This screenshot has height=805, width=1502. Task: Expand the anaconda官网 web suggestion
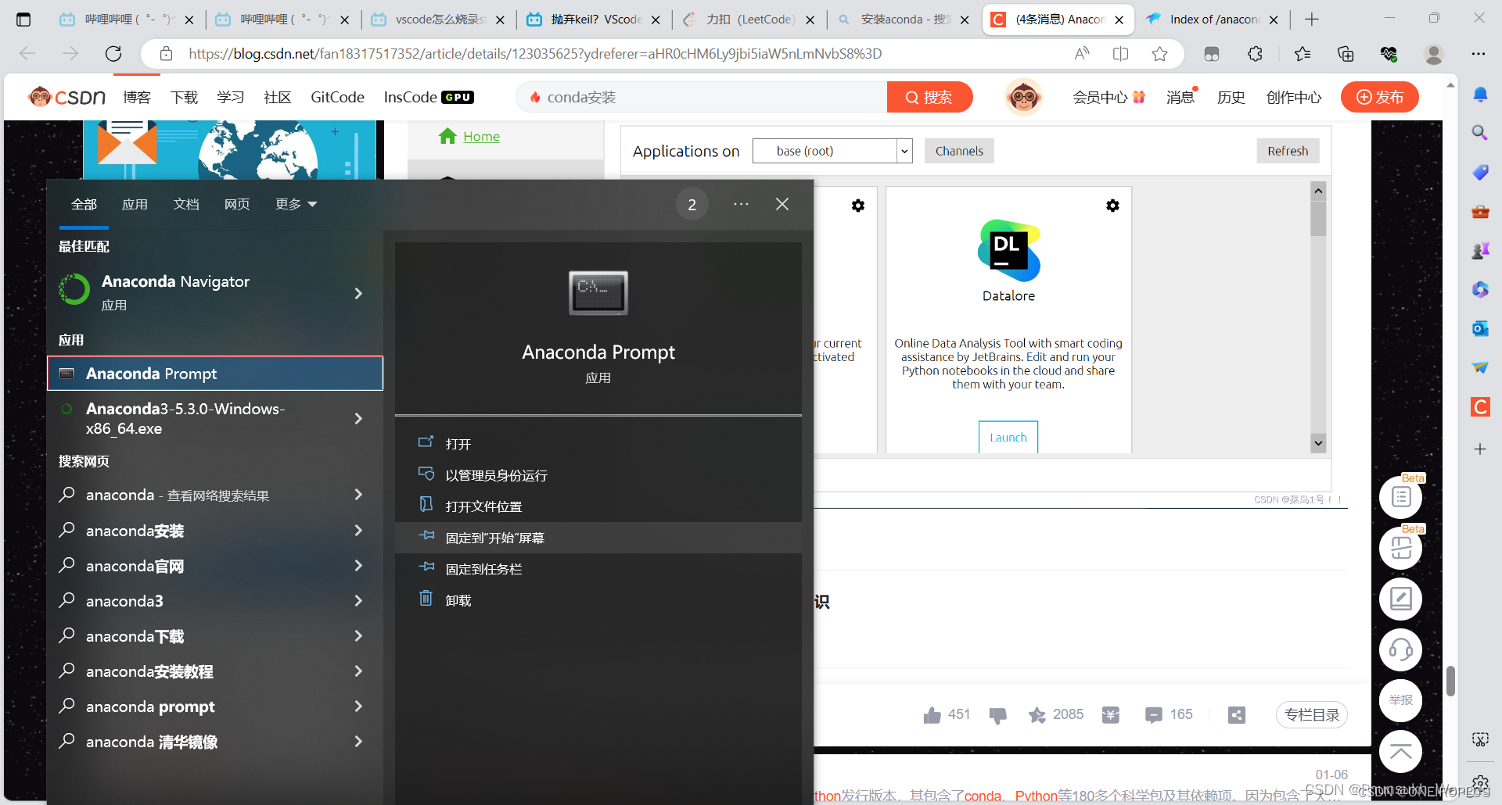coord(358,565)
